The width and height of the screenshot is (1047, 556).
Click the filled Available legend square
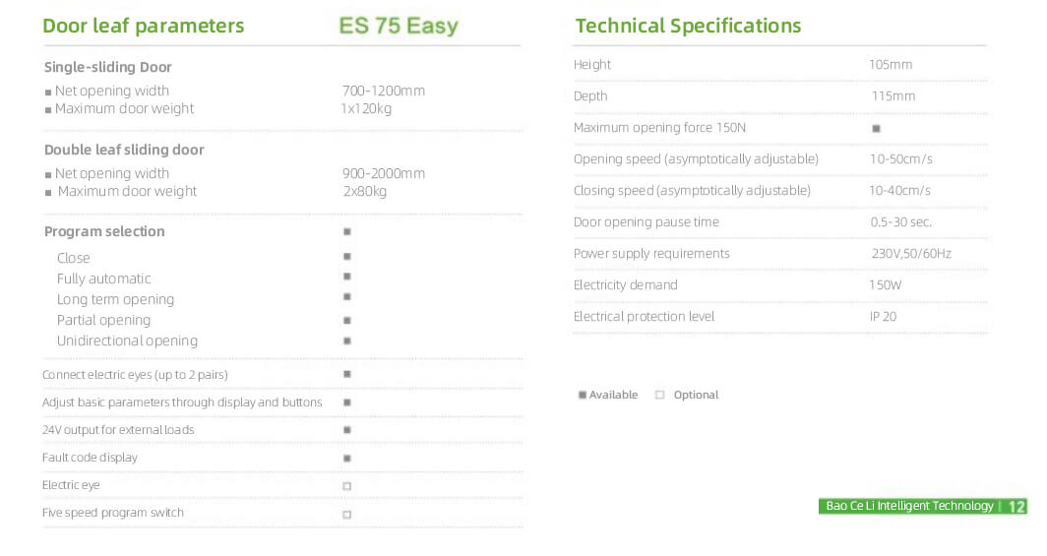pyautogui.click(x=583, y=395)
